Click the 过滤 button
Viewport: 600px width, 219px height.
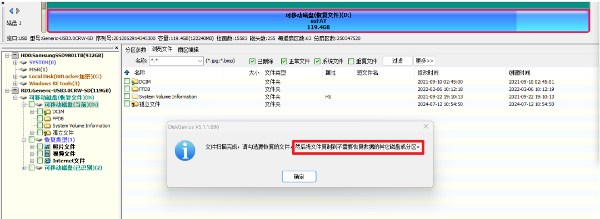click(397, 61)
